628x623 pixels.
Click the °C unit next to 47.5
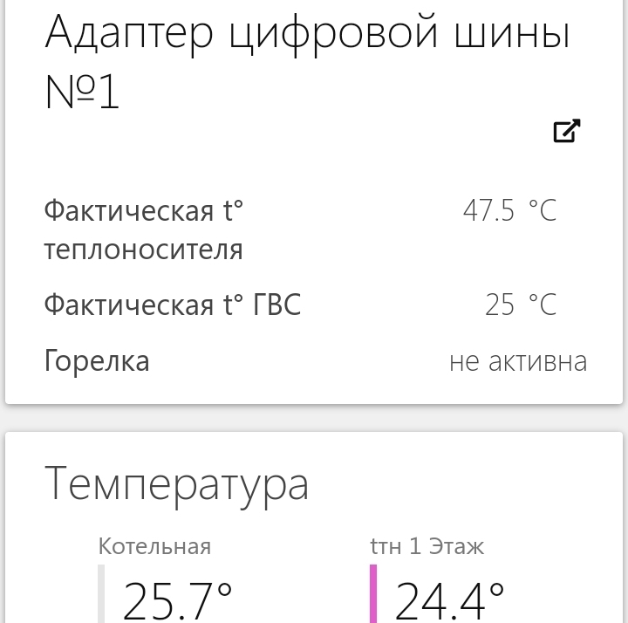543,210
